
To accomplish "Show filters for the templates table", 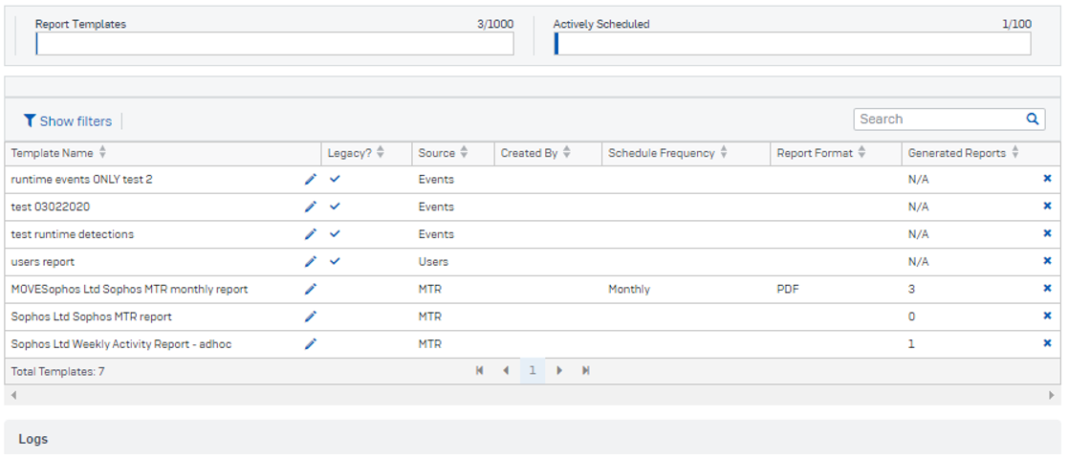I will (x=68, y=121).
